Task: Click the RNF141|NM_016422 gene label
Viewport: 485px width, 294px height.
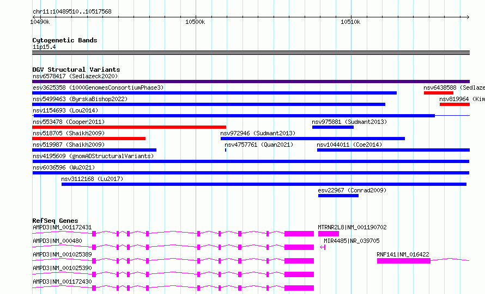Action: [403, 254]
